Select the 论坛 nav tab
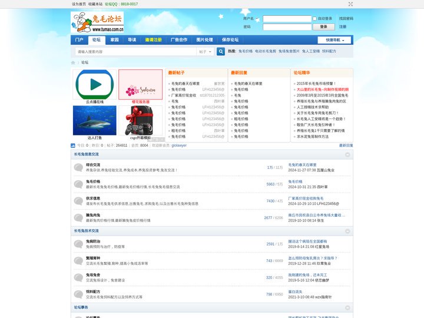Viewport: 424px width, 318px height. (x=97, y=40)
